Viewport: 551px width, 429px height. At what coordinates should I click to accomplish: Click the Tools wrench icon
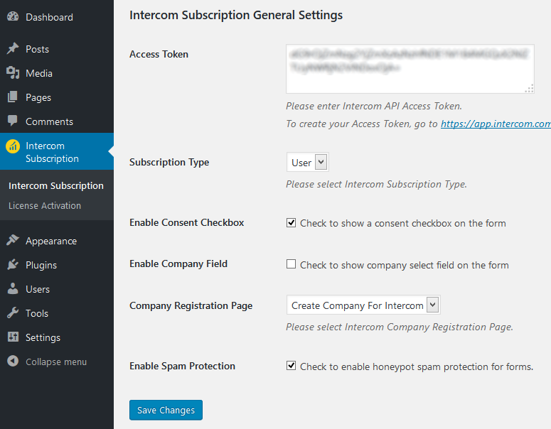[13, 313]
